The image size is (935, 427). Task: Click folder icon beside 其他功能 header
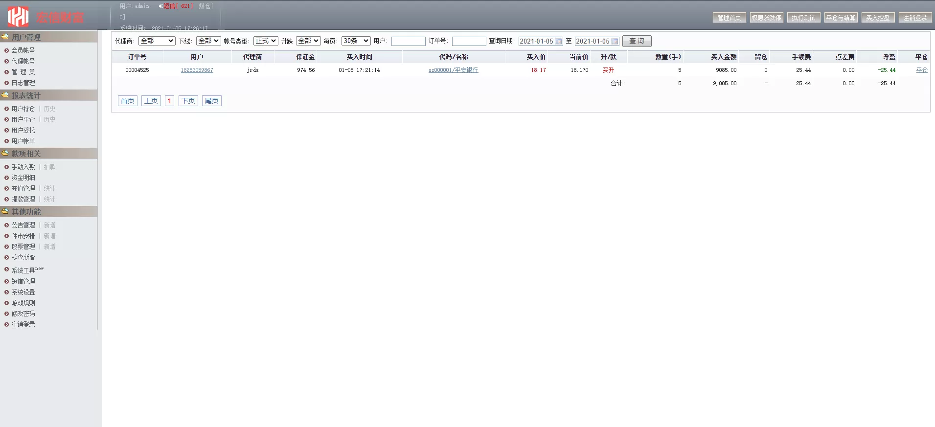[x=5, y=211]
